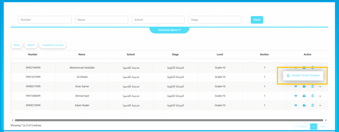This screenshot has width=339, height=132.
Task: Click the eye view icon for Anas Samer
Action: coord(296,87)
